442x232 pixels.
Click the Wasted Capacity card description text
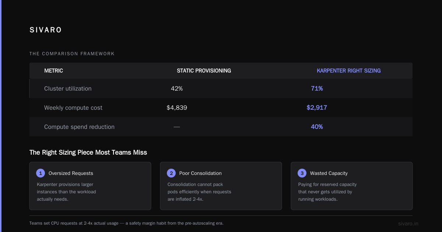tap(327, 191)
